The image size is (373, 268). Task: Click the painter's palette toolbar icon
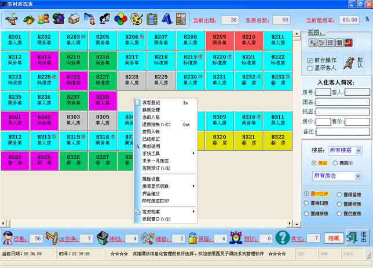click(x=137, y=19)
